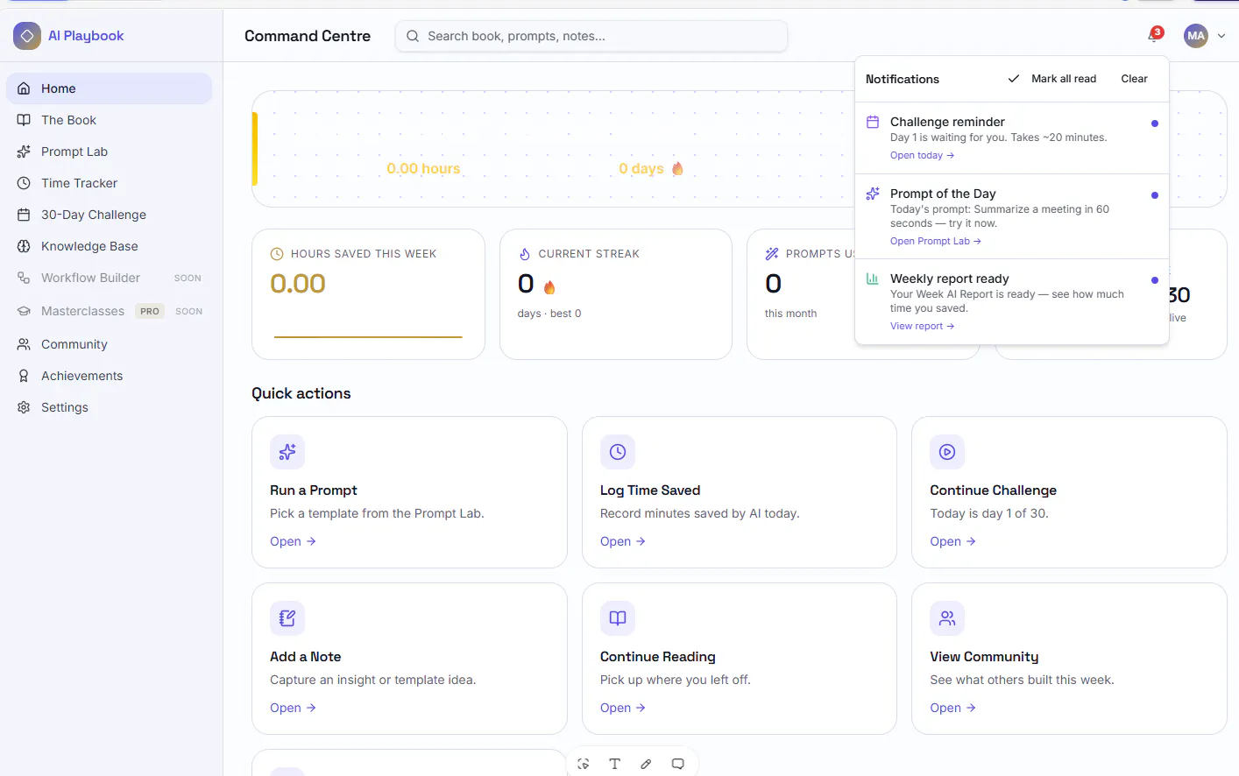Click the unread dot on Challenge reminder
1239x776 pixels.
1155,123
